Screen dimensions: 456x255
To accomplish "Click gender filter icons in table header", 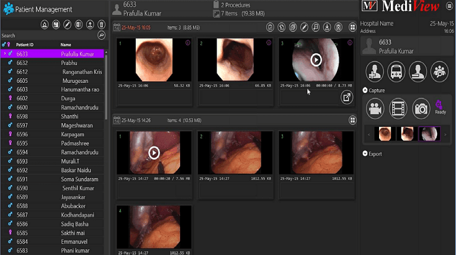I will pos(6,45).
